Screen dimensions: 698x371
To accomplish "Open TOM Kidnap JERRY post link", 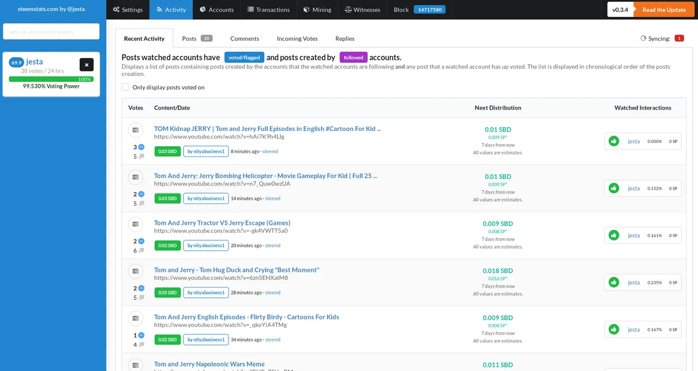I will (x=267, y=129).
